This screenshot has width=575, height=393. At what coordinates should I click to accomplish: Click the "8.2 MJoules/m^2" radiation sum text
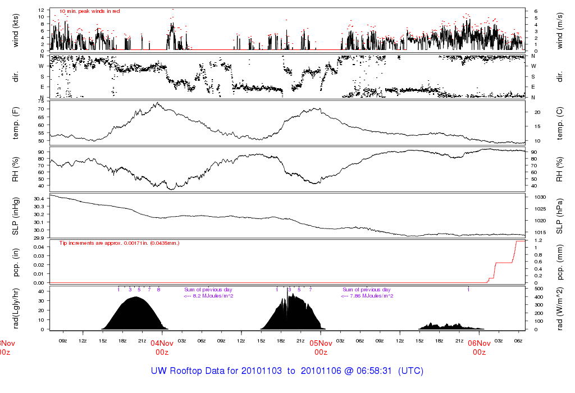tap(213, 296)
